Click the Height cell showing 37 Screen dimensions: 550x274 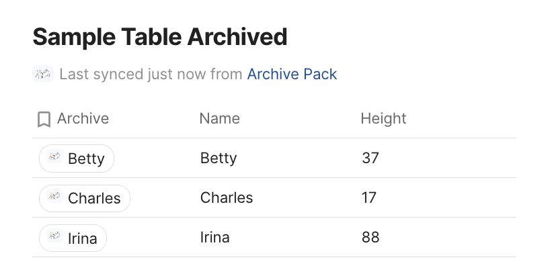pyautogui.click(x=370, y=158)
